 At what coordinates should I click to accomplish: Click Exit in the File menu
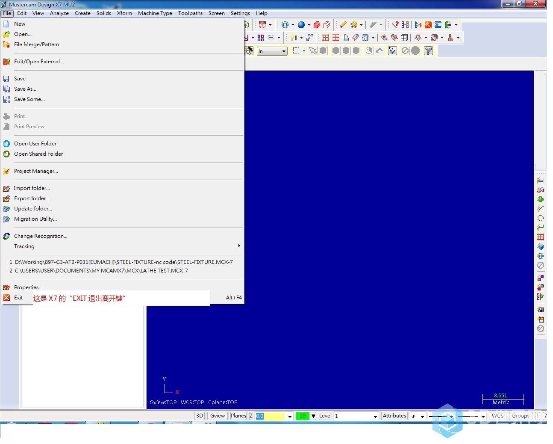[122, 298]
